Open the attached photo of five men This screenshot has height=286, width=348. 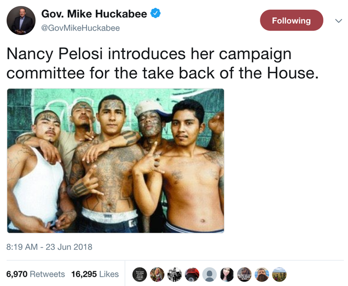tap(115, 161)
